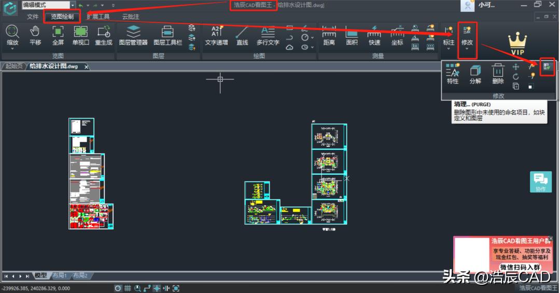Click the 删除 (Delete) trash icon
Image resolution: width=560 pixels, height=293 pixels.
click(x=498, y=74)
